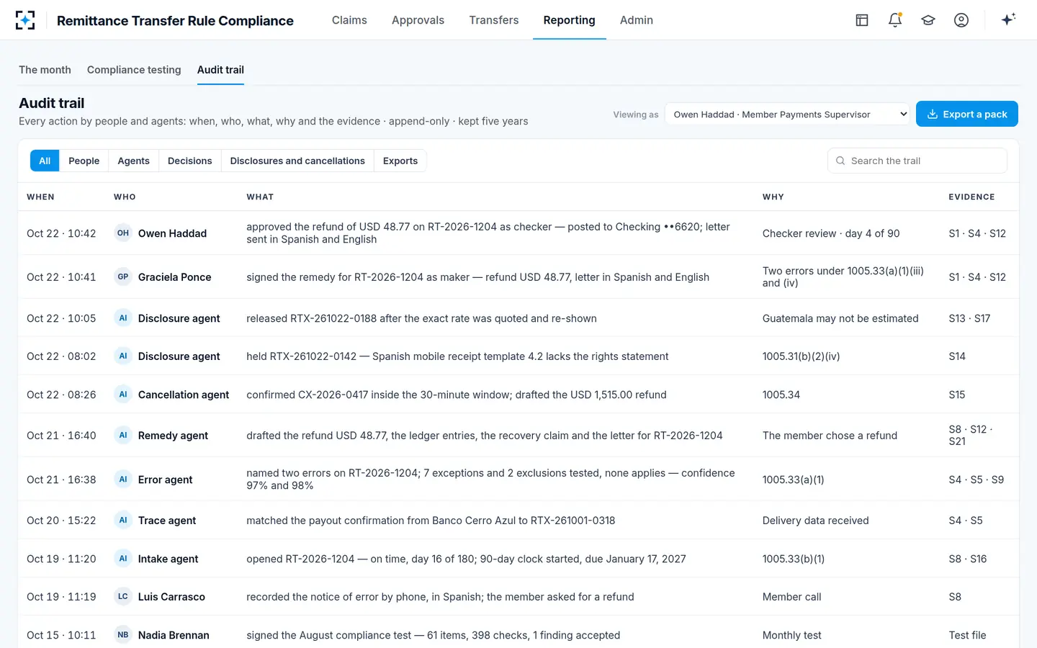Click Owen Haddad's OH avatar
This screenshot has width=1037, height=648.
click(x=123, y=233)
